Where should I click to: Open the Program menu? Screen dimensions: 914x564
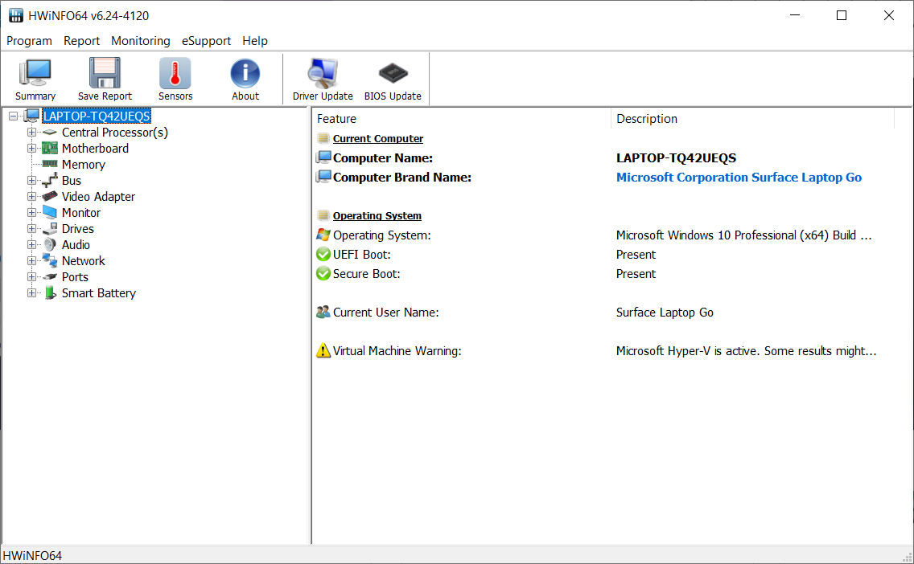(29, 41)
